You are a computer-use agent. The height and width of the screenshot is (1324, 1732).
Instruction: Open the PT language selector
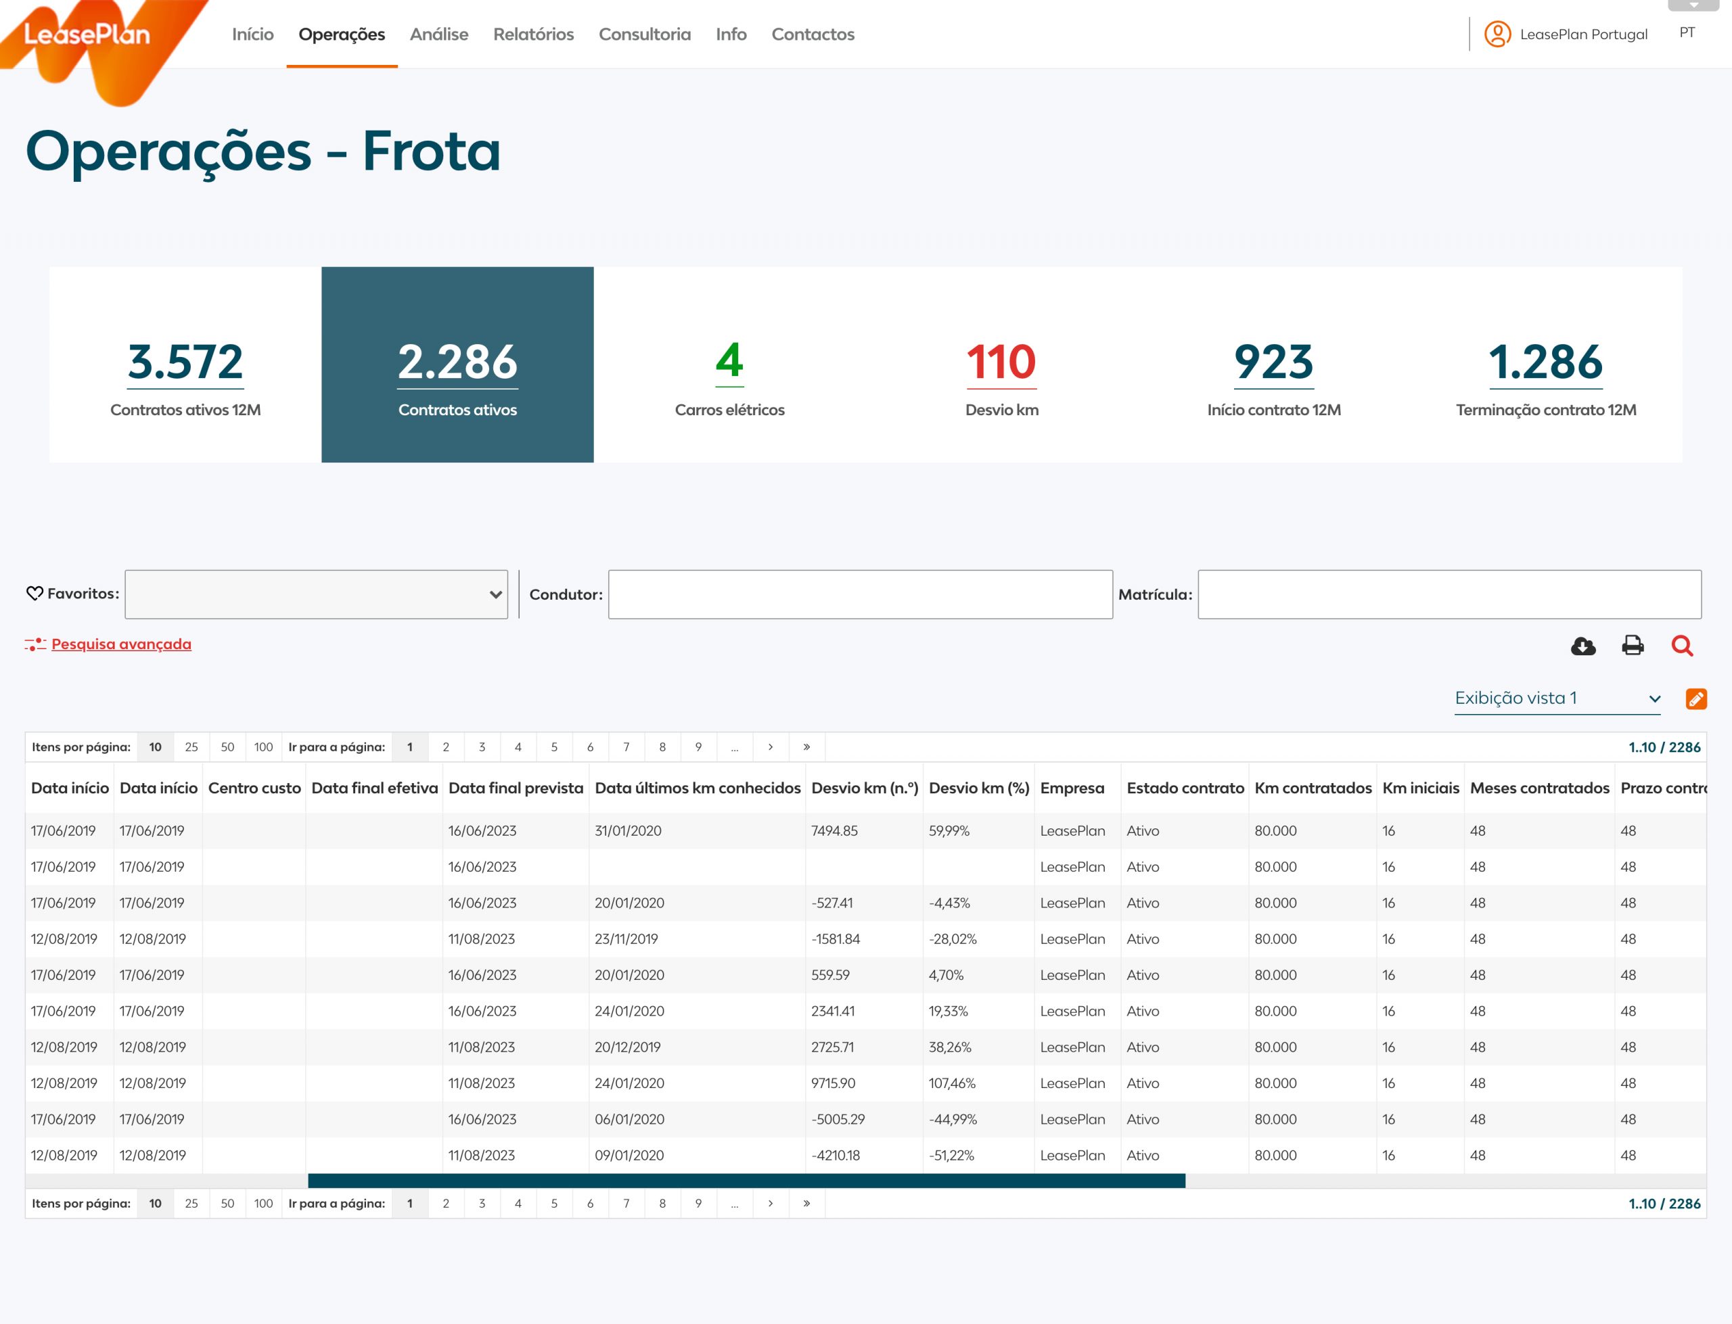1686,32
